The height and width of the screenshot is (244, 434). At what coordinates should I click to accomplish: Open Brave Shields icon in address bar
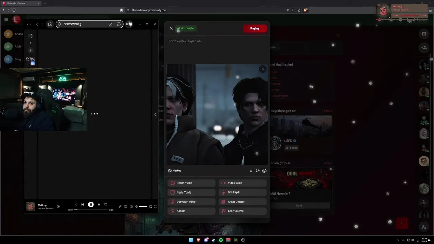click(x=305, y=10)
